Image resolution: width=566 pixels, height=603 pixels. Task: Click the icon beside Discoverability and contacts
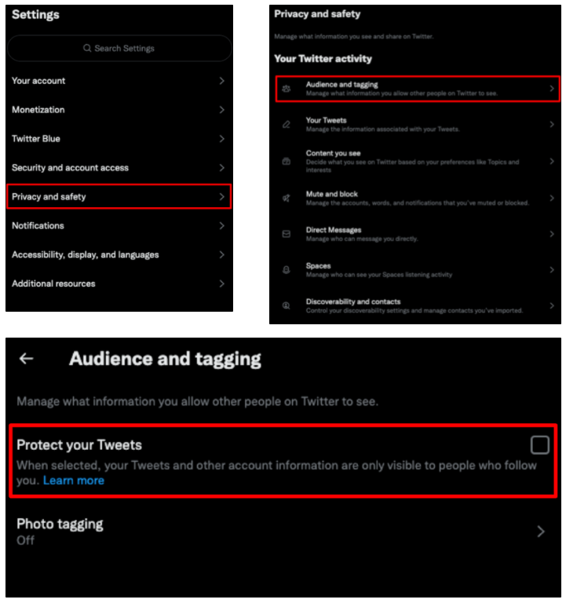point(287,306)
